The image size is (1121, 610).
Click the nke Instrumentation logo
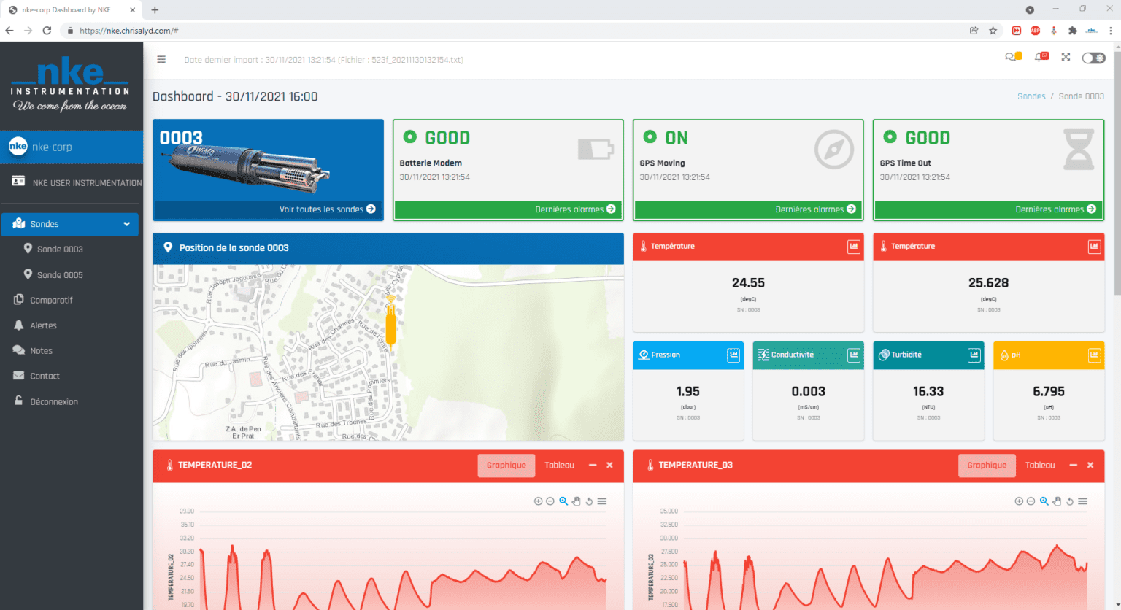coord(70,85)
